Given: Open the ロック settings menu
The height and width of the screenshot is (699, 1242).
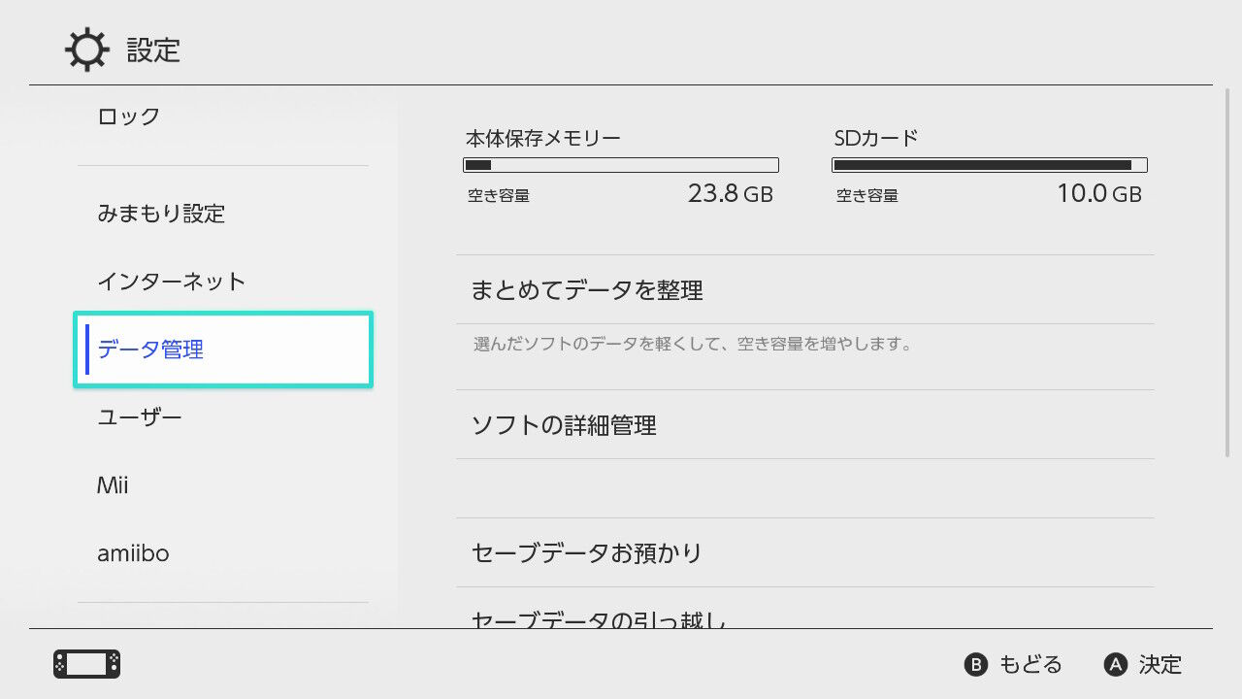Looking at the screenshot, I should point(129,116).
